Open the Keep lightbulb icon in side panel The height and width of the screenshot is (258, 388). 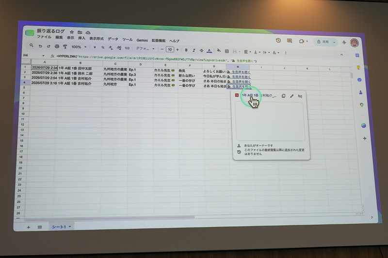pos(358,67)
